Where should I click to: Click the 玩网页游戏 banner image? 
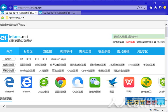[x=145, y=101]
